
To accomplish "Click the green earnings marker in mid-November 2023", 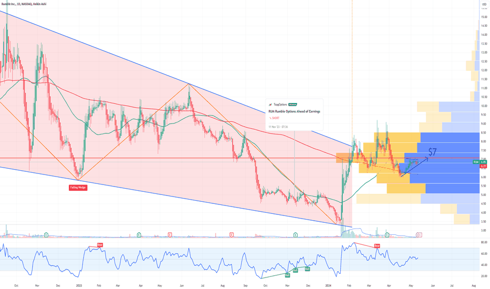I will 295,234.
